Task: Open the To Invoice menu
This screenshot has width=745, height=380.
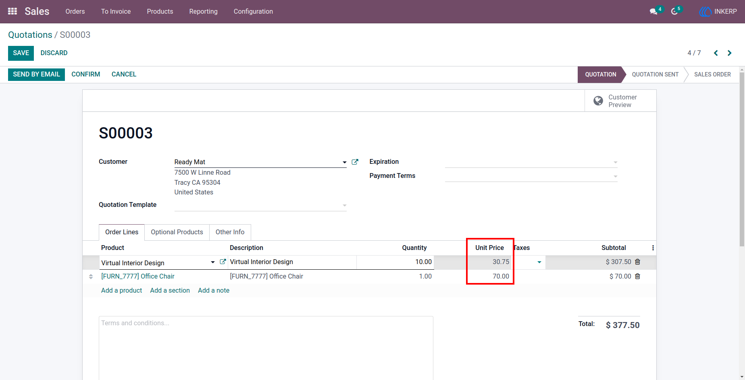Action: [116, 11]
